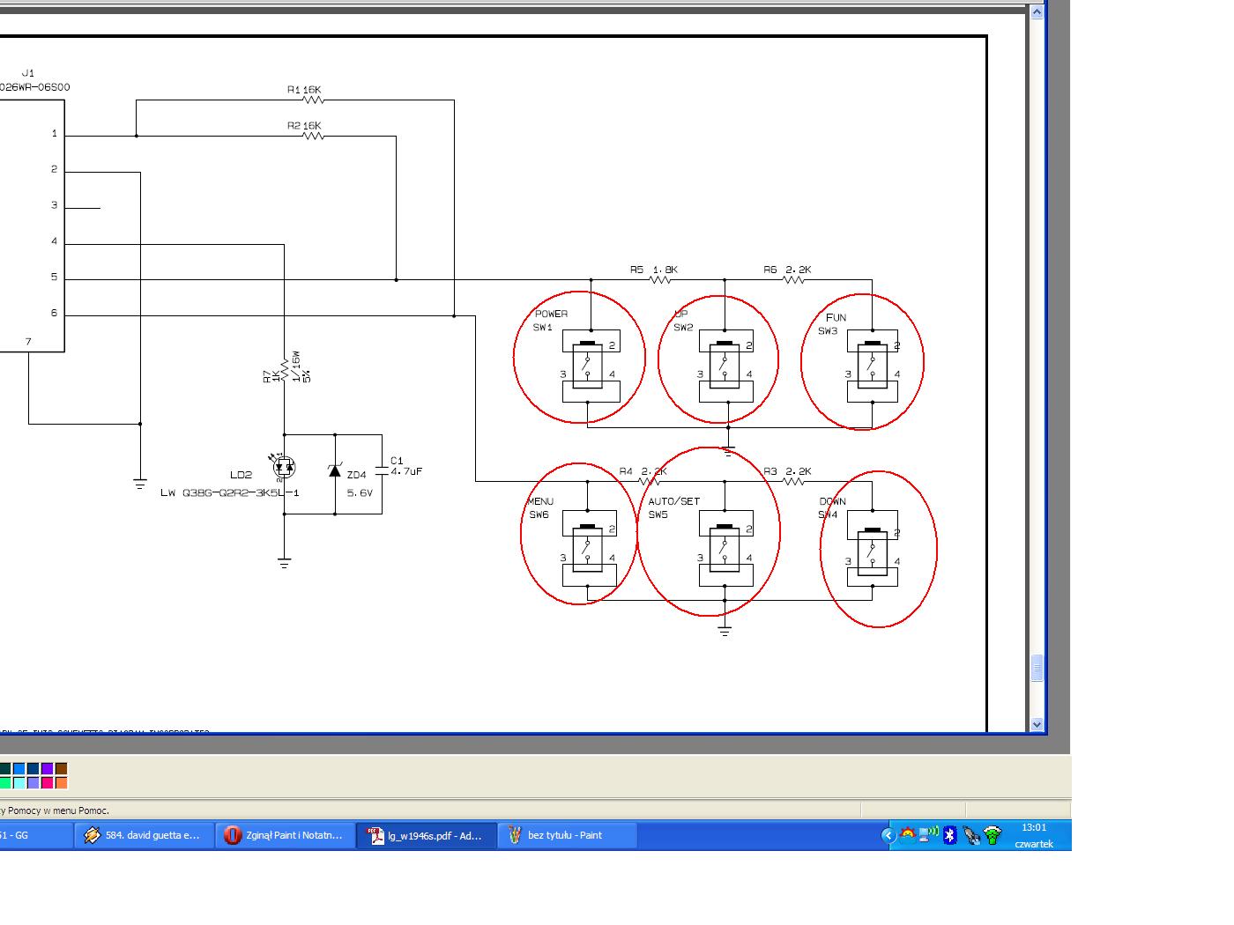Screen dimensions: 1234x925
Task: Click the 'SW3' label in the schematic
Action: pyautogui.click(x=828, y=331)
